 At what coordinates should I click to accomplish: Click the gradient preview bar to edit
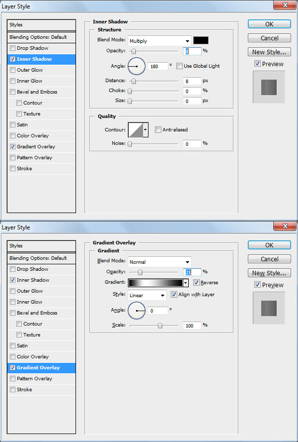click(x=155, y=283)
